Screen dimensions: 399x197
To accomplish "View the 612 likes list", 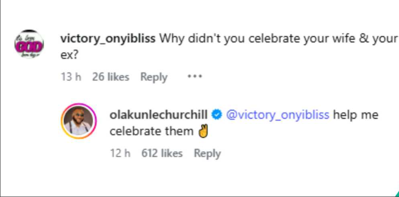I will [x=162, y=153].
